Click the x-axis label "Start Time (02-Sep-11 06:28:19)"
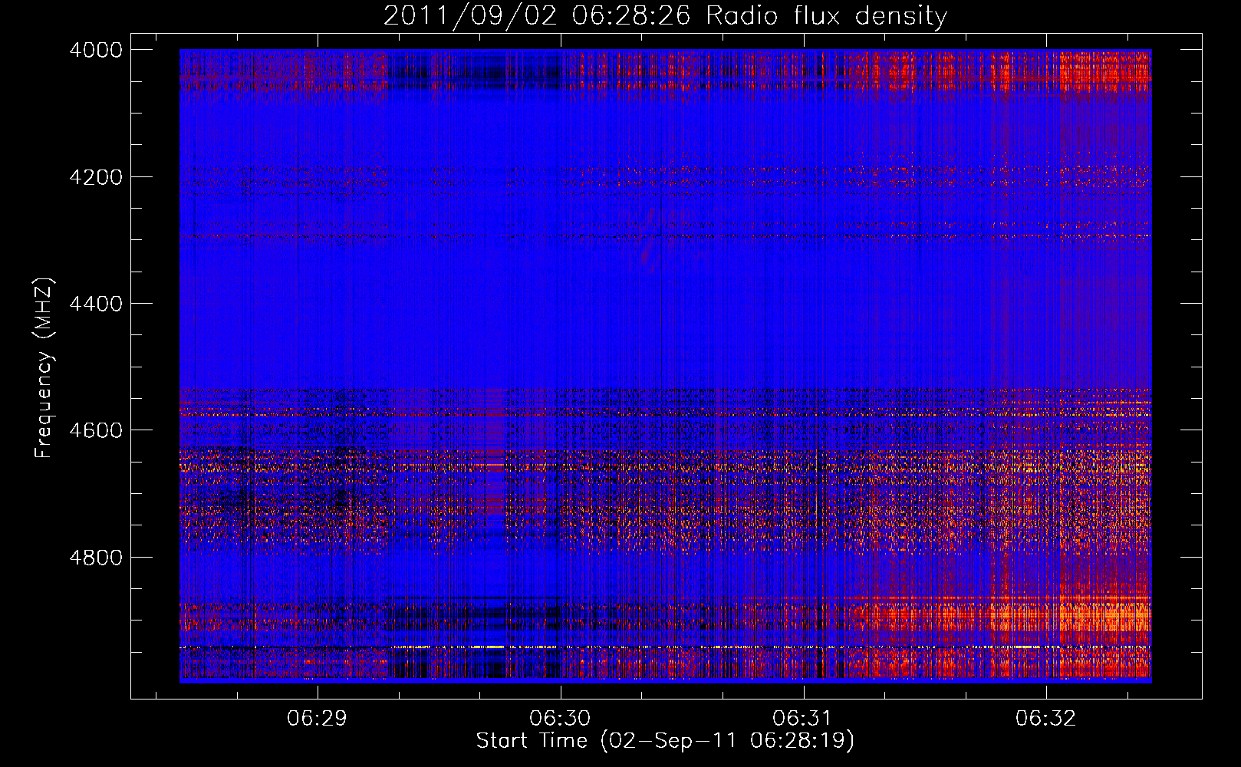1241x767 pixels. coord(665,741)
